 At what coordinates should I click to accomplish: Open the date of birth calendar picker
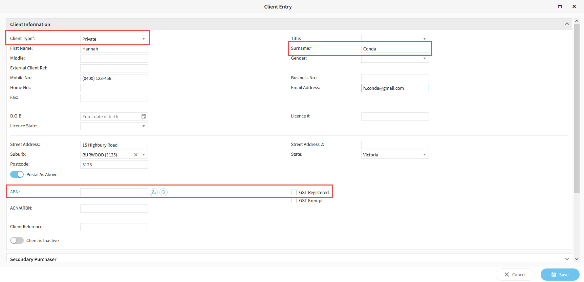coord(144,116)
